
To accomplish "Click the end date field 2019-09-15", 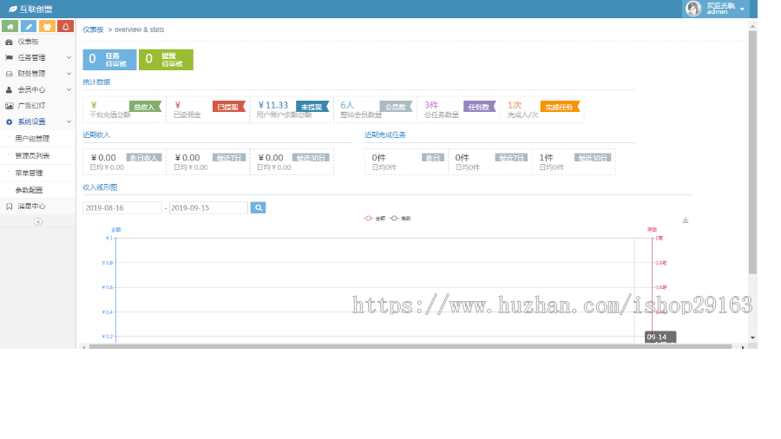I will click(208, 207).
